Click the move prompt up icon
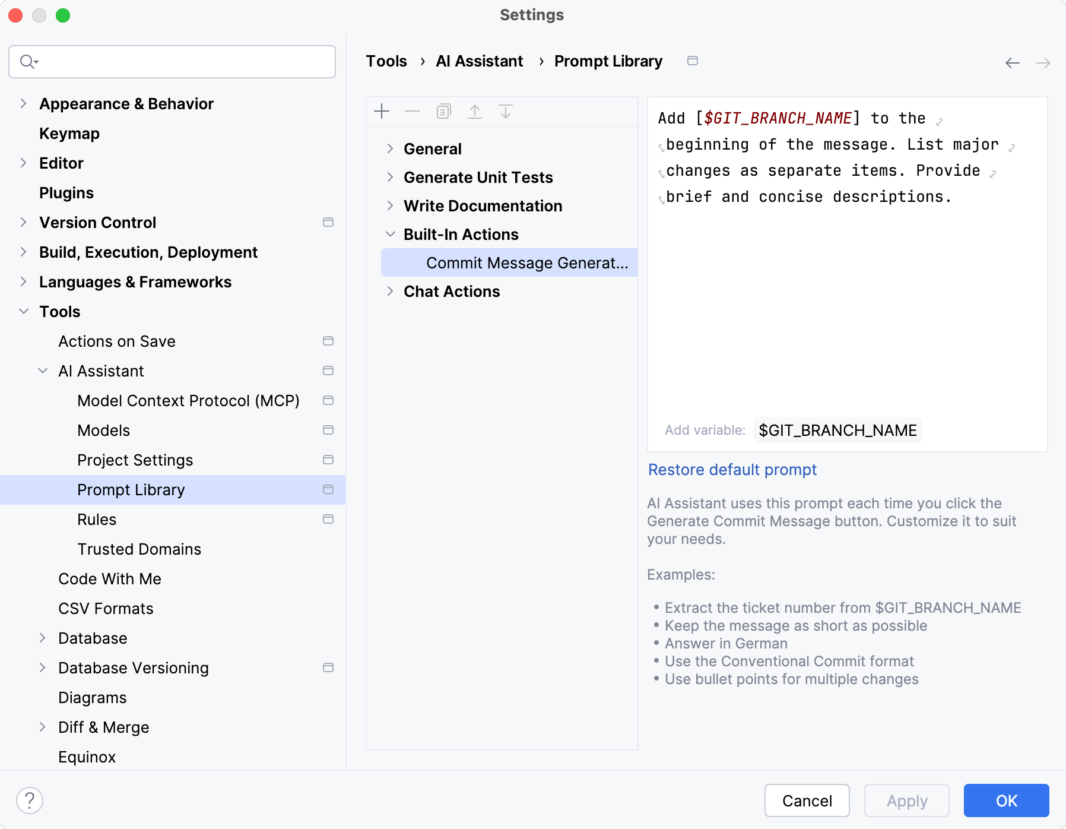1066x829 pixels. (x=475, y=112)
